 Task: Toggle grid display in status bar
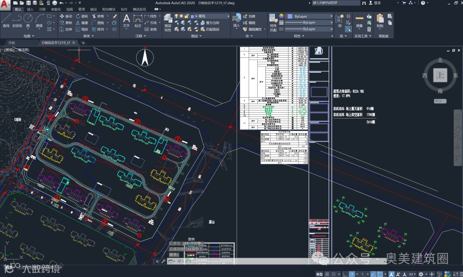[328, 274]
